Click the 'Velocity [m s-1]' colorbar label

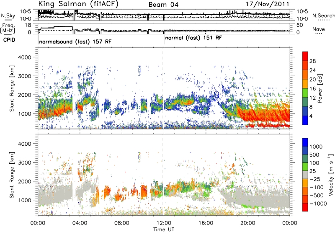pos(331,175)
